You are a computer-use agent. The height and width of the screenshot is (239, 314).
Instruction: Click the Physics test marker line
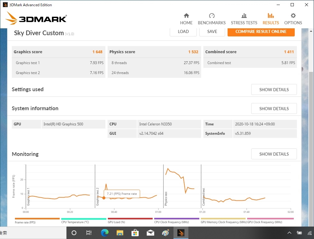tap(164, 186)
